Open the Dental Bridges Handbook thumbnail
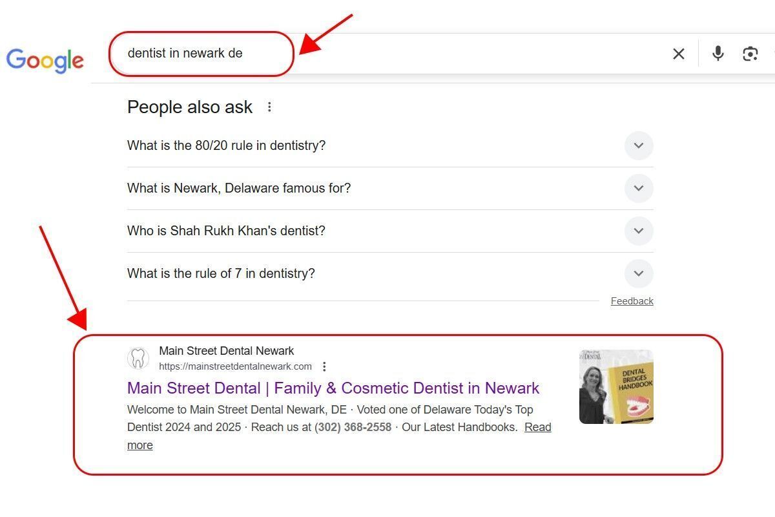This screenshot has height=517, width=775. click(x=616, y=386)
